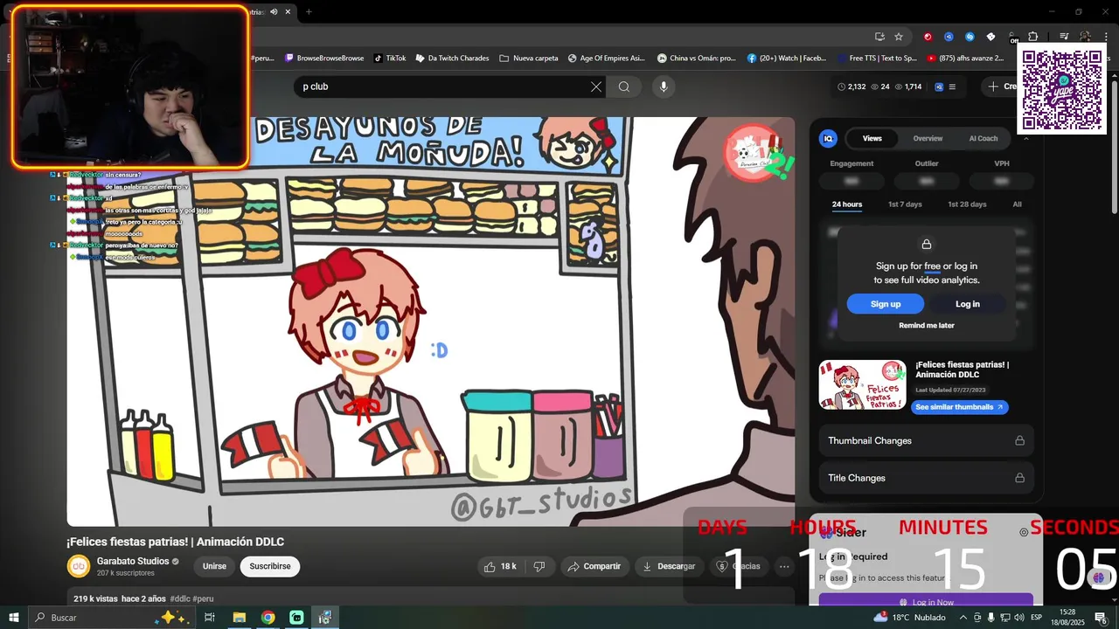Open the media controls music-note icon
Viewport: 1119px width, 629px height.
tap(1064, 37)
